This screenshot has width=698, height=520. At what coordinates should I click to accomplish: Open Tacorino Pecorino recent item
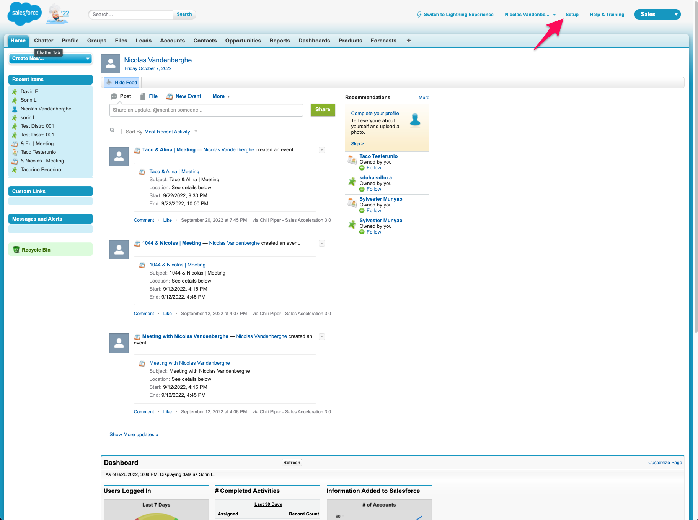click(x=41, y=170)
